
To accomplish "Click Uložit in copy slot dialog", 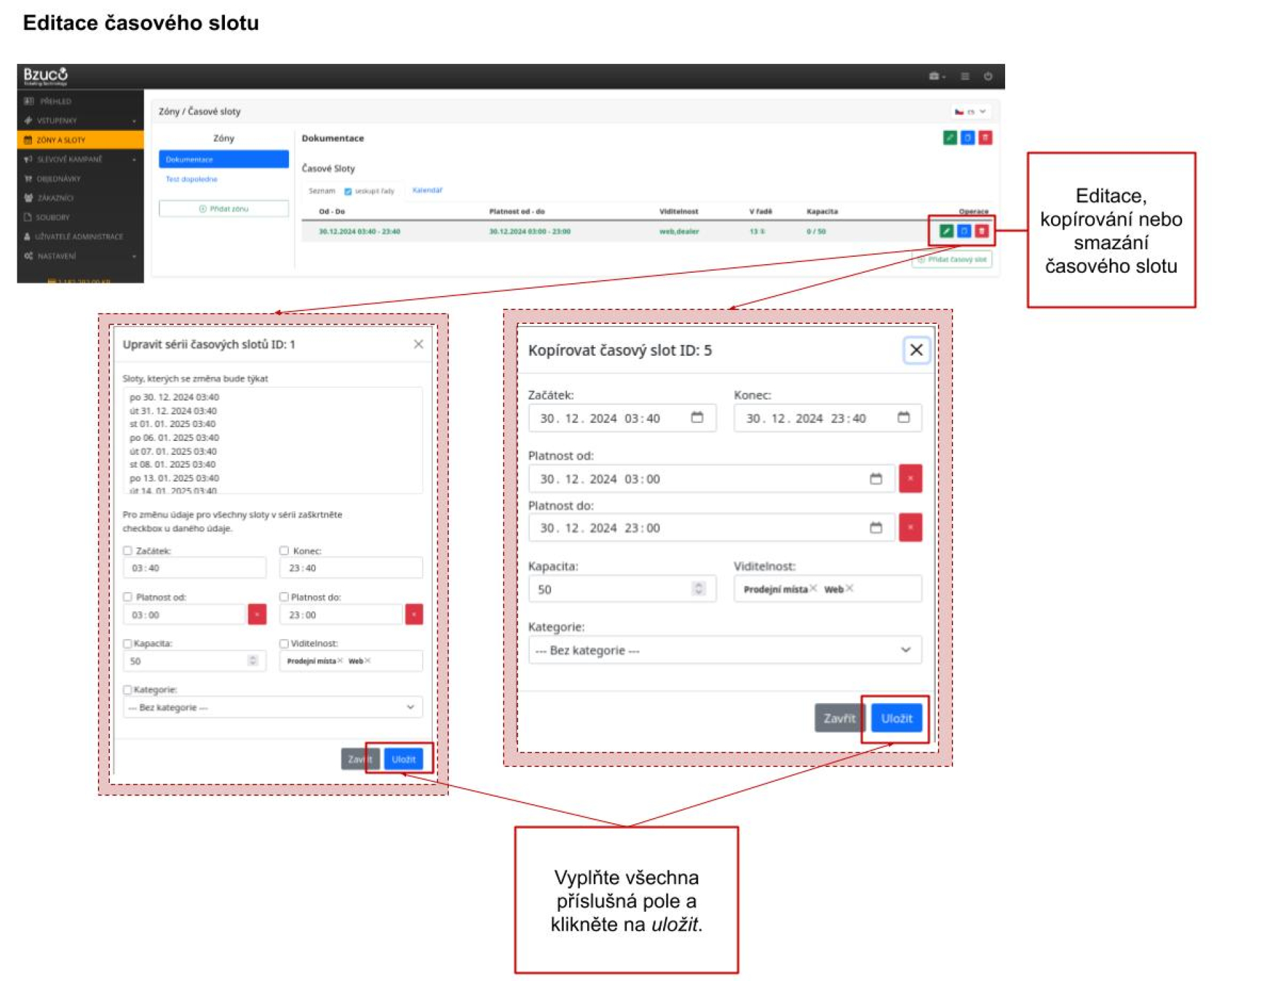I will 896,718.
